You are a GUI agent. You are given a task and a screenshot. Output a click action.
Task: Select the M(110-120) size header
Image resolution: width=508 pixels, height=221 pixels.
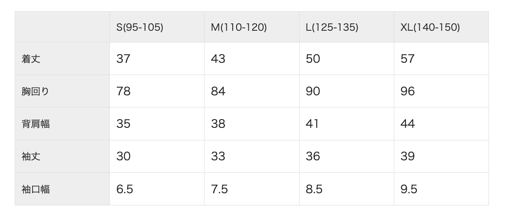tap(239, 27)
